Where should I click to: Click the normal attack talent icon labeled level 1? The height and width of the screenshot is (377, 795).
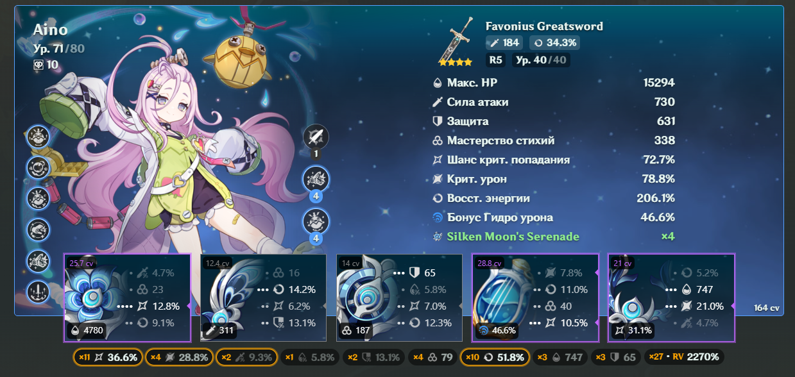click(x=316, y=137)
